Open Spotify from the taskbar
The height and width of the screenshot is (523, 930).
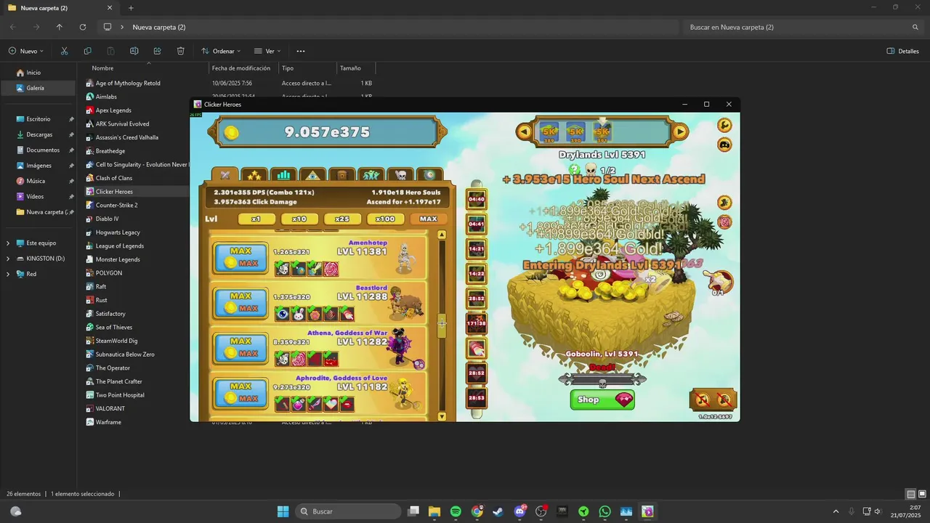pos(456,511)
